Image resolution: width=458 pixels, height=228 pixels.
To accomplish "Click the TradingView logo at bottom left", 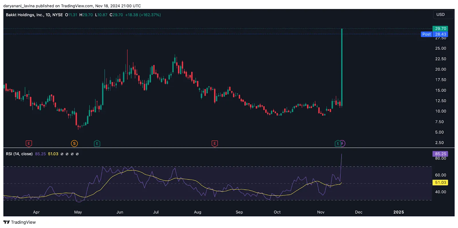I will (19, 222).
